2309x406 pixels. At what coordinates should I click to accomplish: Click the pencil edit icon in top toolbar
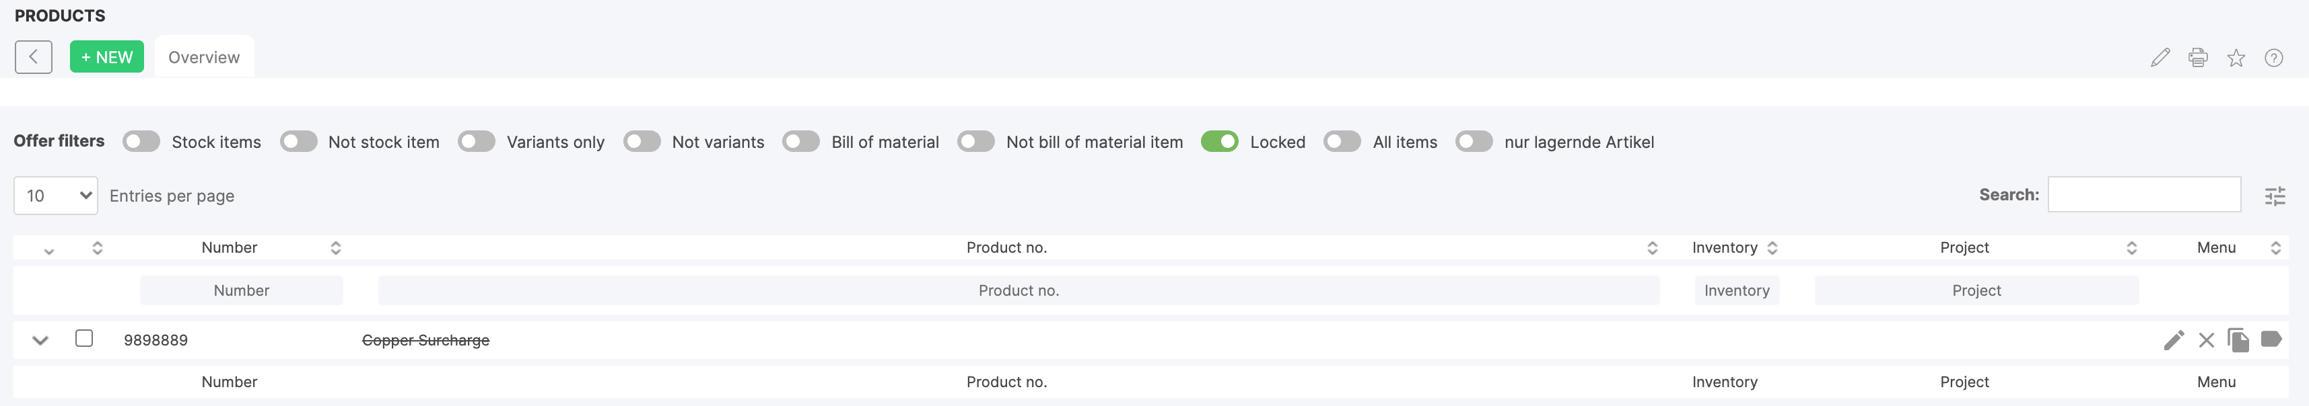click(x=2160, y=57)
